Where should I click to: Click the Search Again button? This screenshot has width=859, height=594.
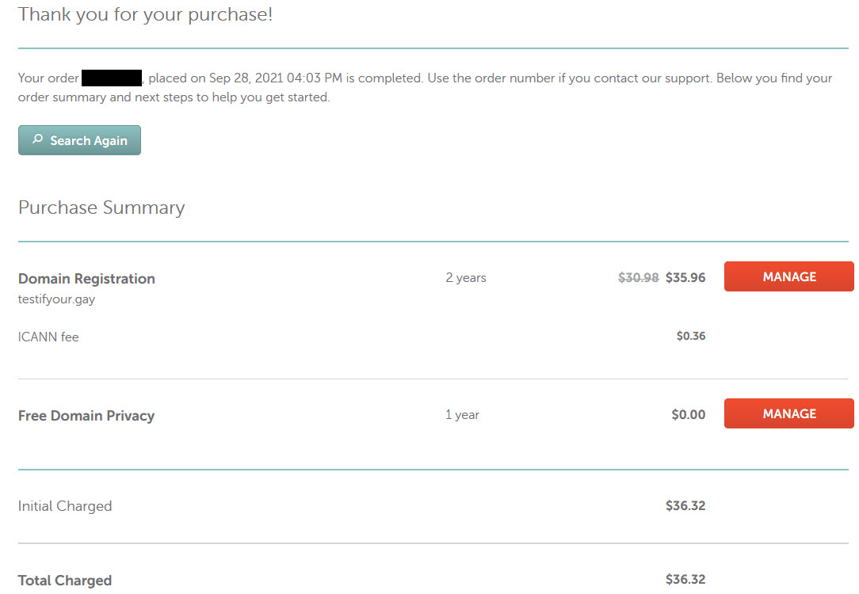click(x=79, y=140)
